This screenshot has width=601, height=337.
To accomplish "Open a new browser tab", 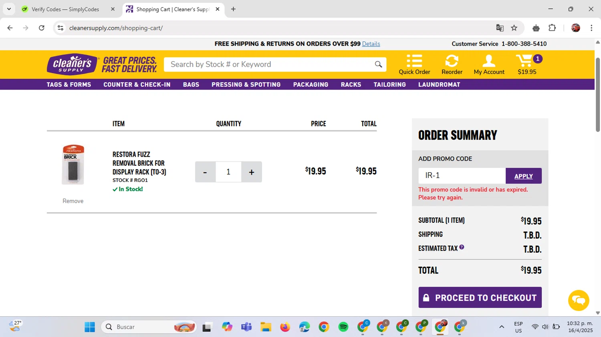I will pos(233,9).
